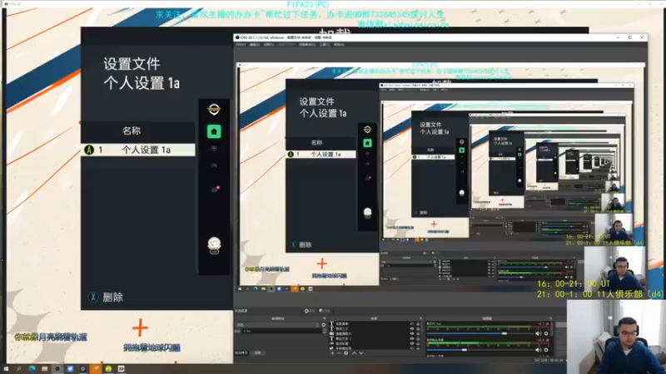The height and width of the screenshot is (374, 666).
Task: Click the add source plus icon
Action: [332, 352]
